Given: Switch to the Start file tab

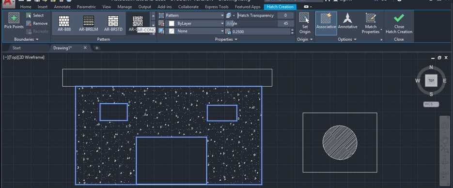Looking at the screenshot, I should [17, 48].
